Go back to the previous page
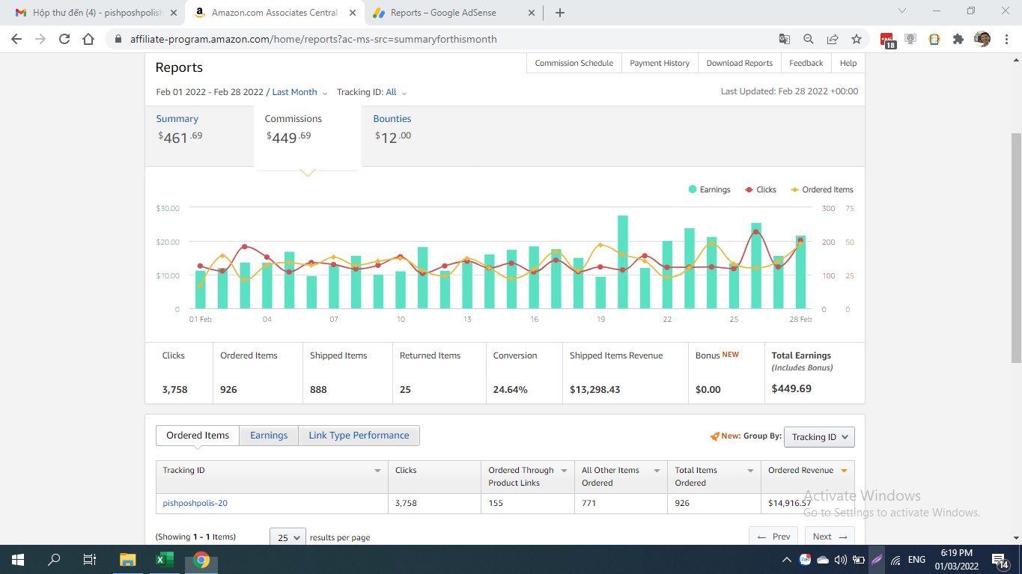Image resolution: width=1022 pixels, height=574 pixels. (16, 39)
